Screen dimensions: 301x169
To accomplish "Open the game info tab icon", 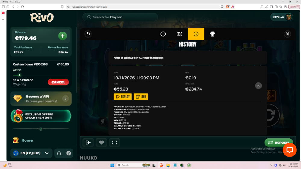I will tap(163, 34).
